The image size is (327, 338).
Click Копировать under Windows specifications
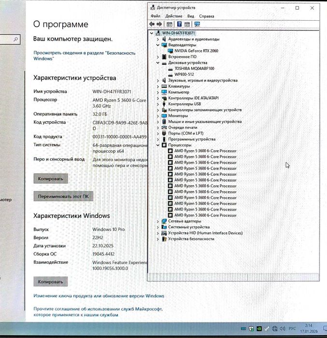coord(51,282)
